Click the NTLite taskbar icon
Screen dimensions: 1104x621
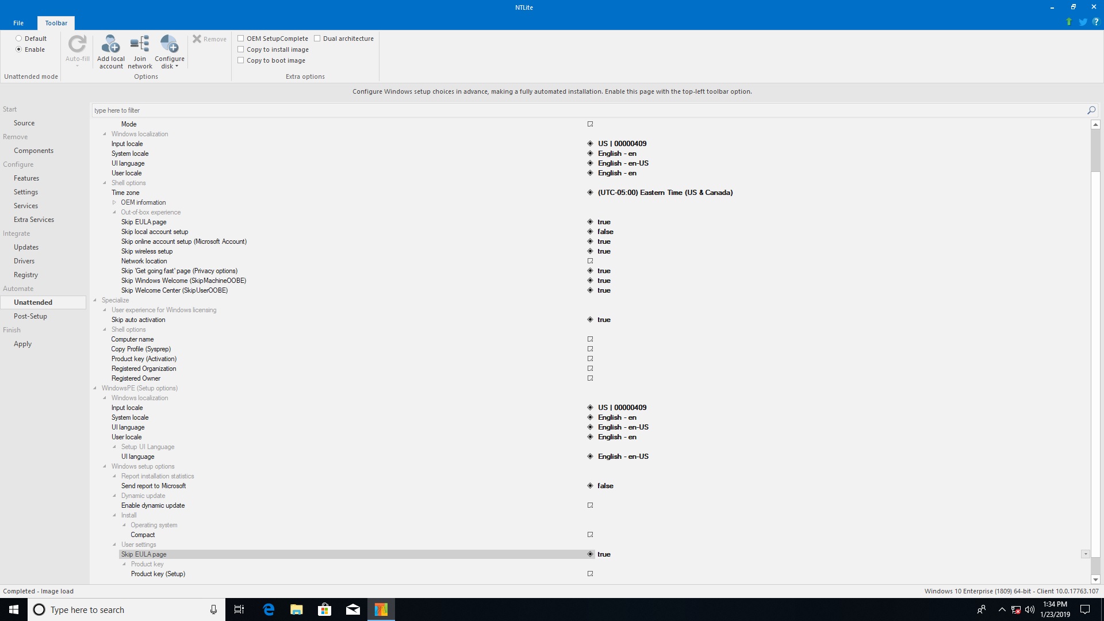(381, 609)
